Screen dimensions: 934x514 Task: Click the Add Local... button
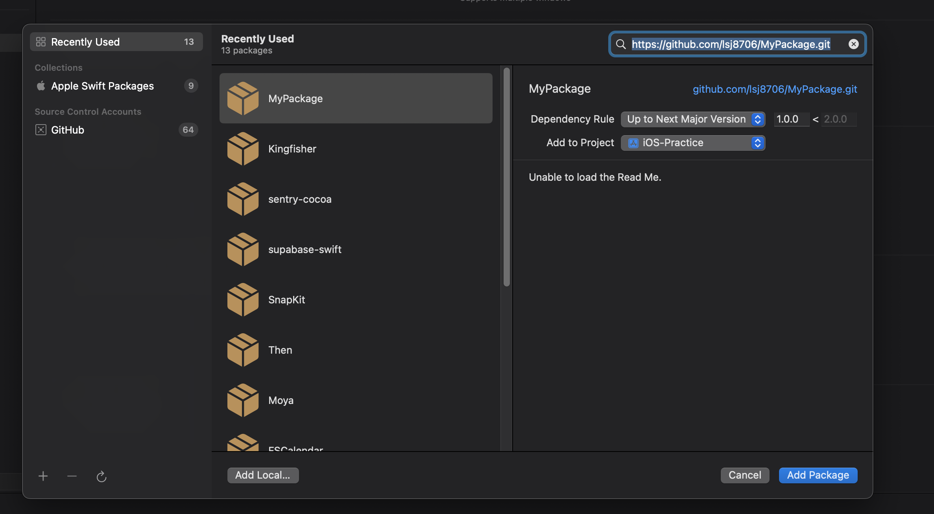coord(263,475)
